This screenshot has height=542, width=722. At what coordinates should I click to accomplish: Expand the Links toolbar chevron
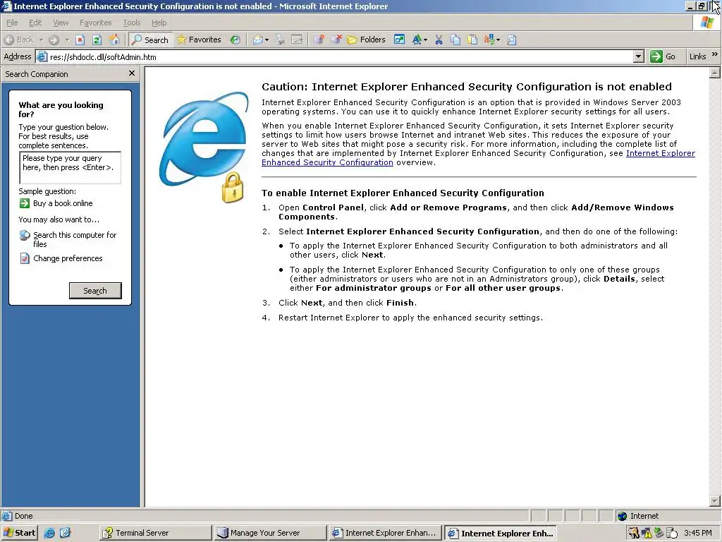pyautogui.click(x=715, y=54)
